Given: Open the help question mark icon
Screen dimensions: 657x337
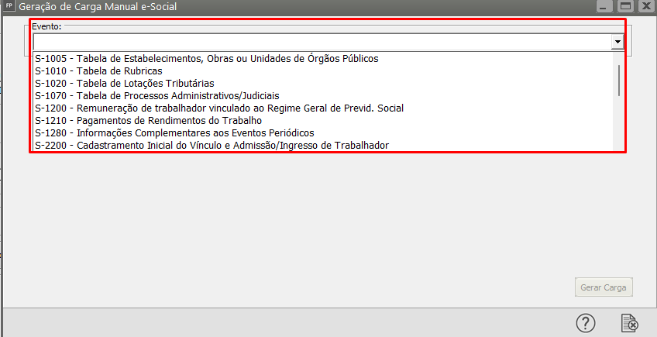Looking at the screenshot, I should click(x=586, y=323).
